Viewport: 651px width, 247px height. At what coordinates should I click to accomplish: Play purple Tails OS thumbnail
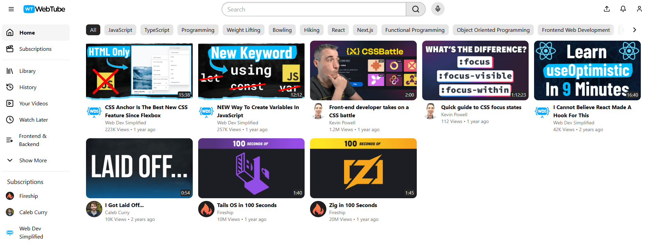pyautogui.click(x=251, y=168)
